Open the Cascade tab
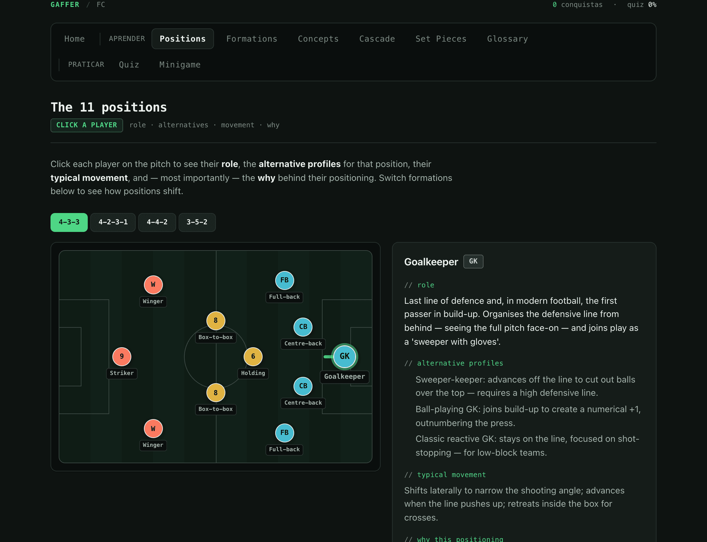Viewport: 707px width, 542px height. [377, 39]
